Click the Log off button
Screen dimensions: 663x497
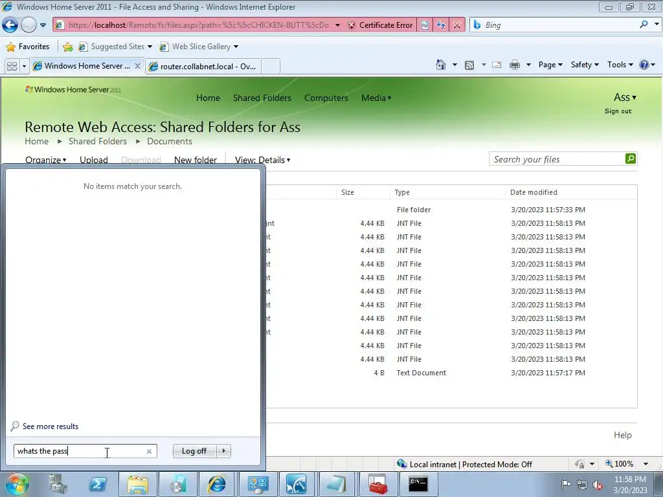click(194, 451)
